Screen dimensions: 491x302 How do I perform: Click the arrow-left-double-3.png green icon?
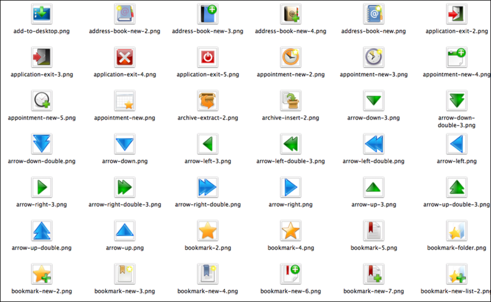[291, 143]
